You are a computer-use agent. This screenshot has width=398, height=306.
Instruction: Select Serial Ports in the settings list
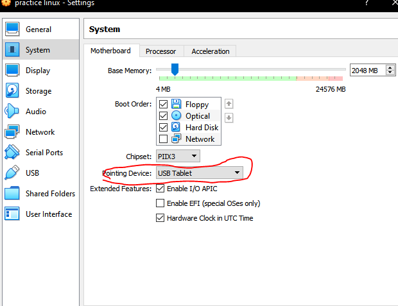pyautogui.click(x=41, y=153)
